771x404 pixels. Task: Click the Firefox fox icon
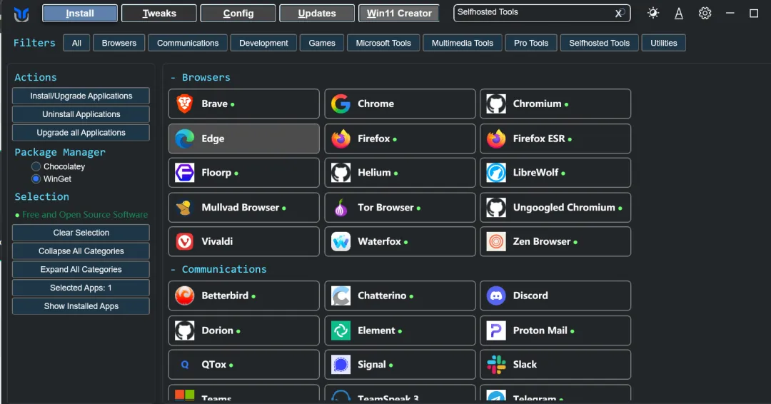point(341,138)
